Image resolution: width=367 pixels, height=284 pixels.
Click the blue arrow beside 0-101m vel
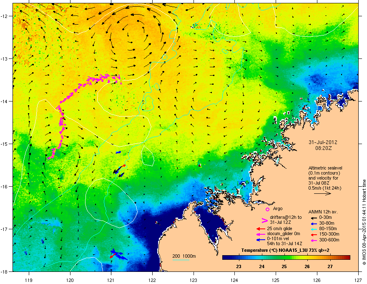261,240
